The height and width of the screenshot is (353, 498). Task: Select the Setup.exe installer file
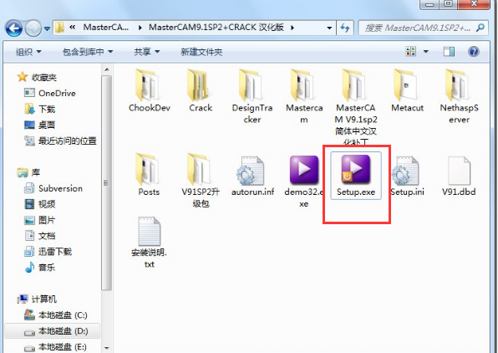click(x=356, y=176)
